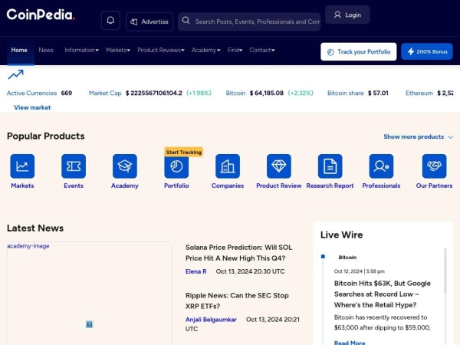Open the Professionals person icon
Viewport: 460px width, 345px height.
(x=381, y=166)
